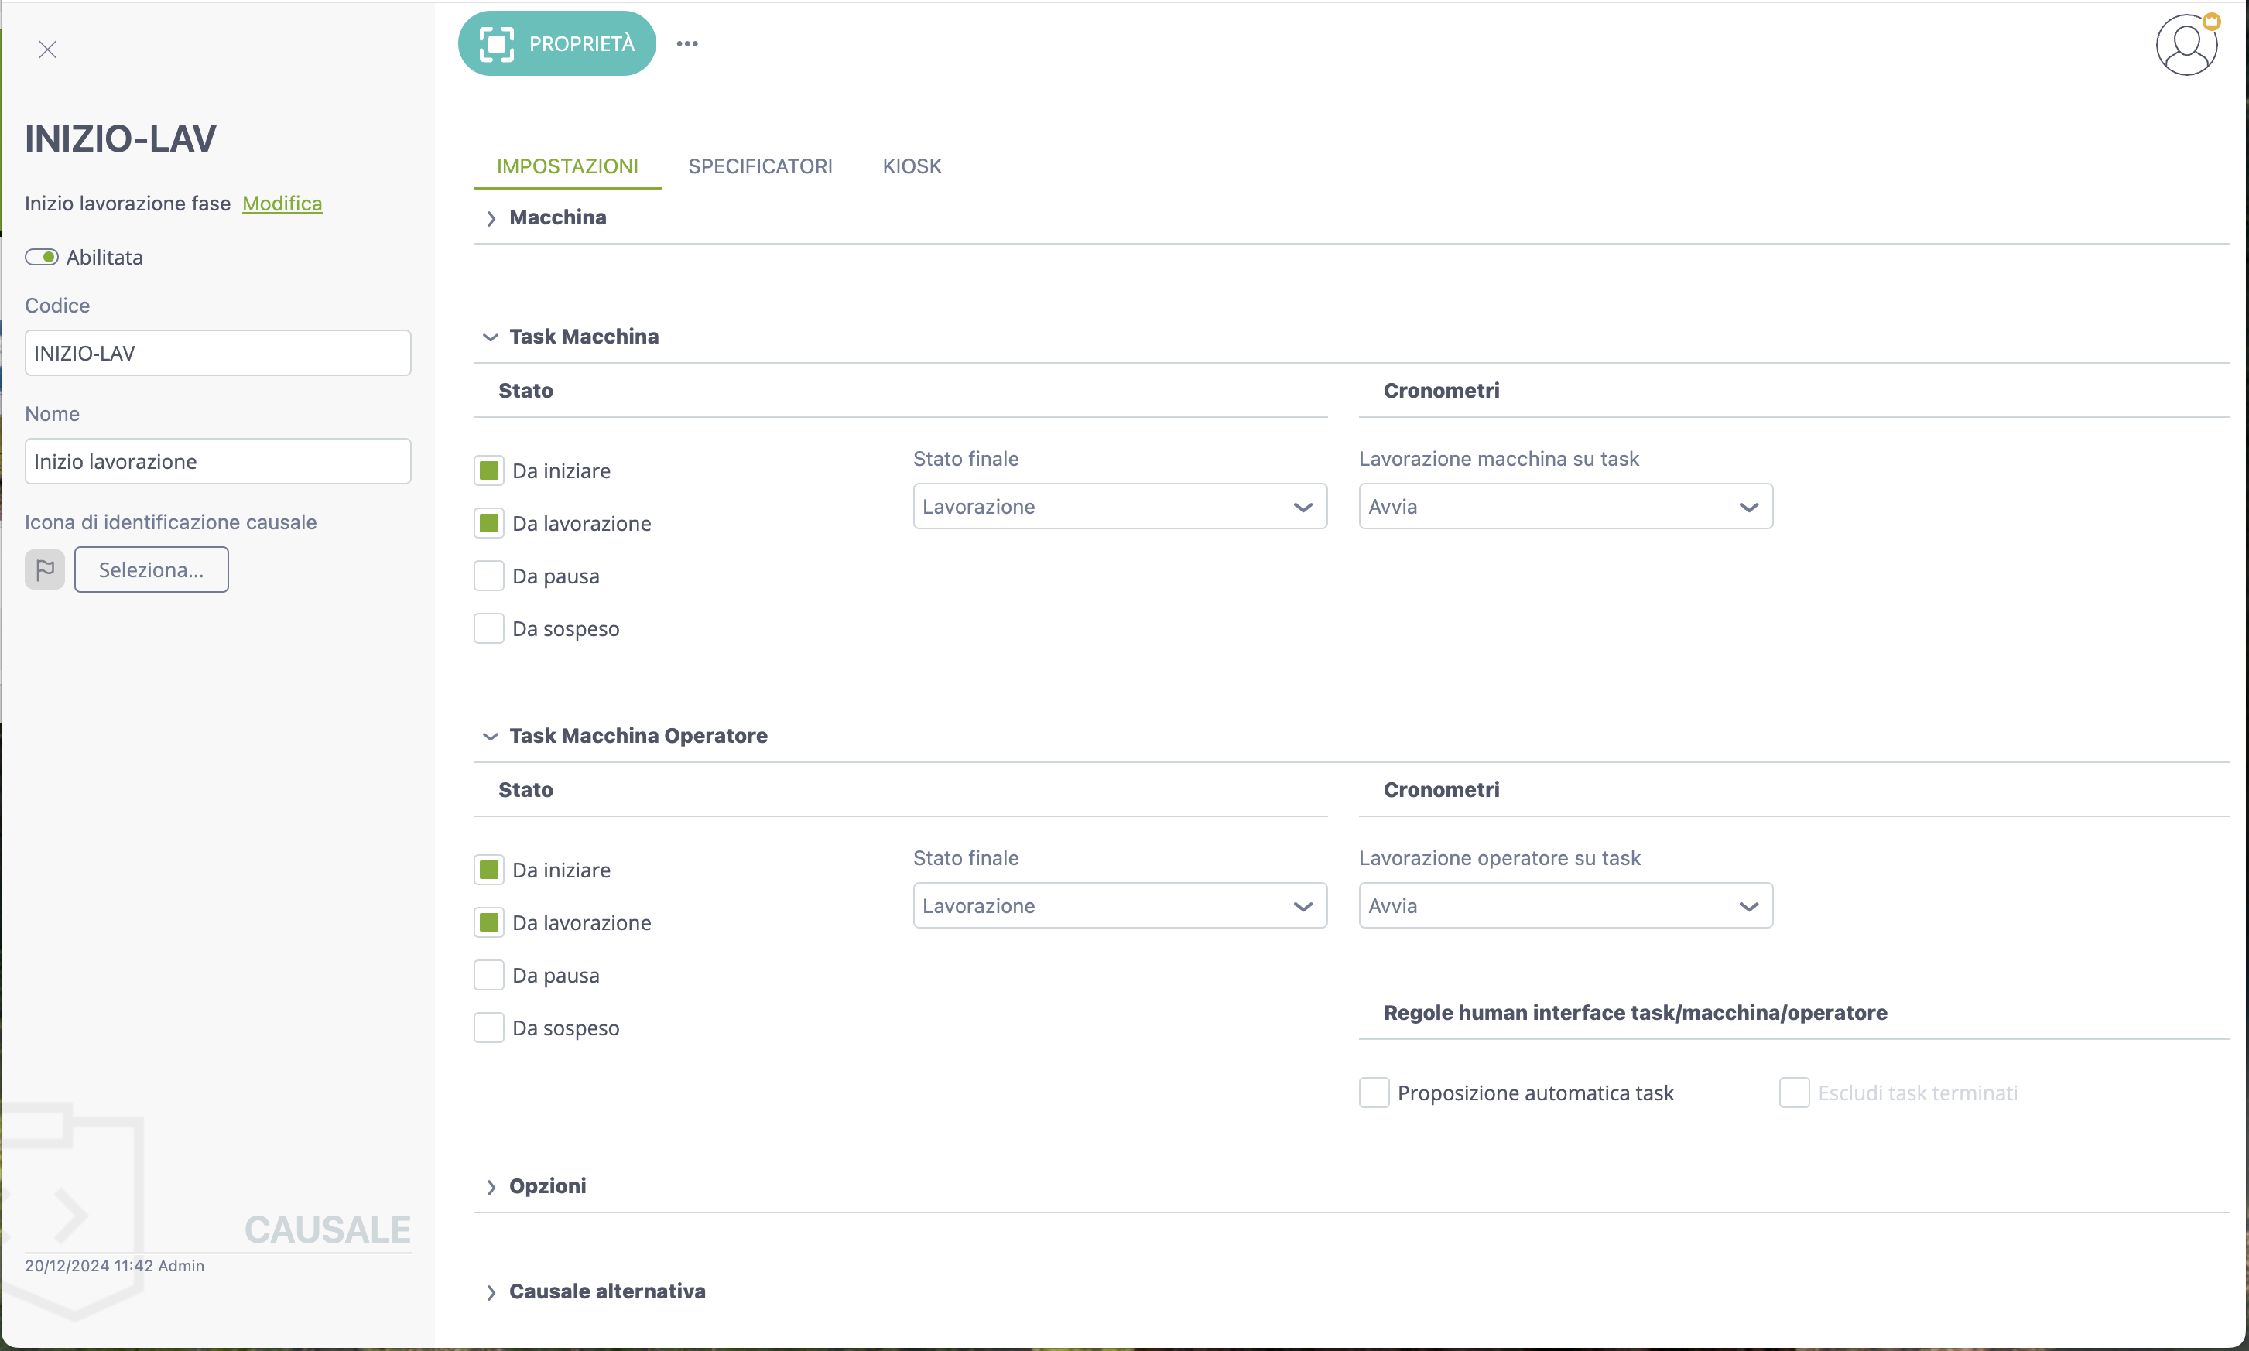The height and width of the screenshot is (1351, 2249).
Task: Click the flag identification icon
Action: 45,570
